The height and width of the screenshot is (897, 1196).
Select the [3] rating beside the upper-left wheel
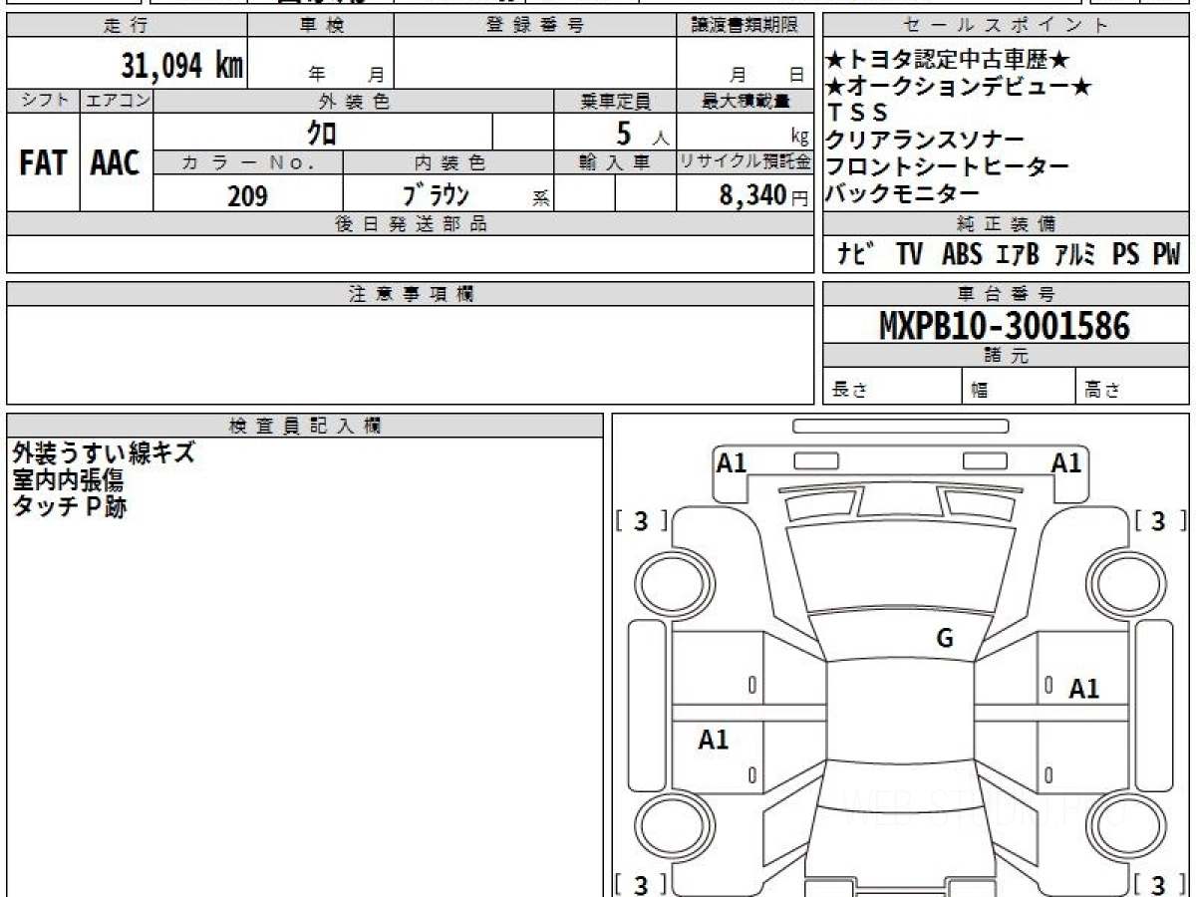(641, 520)
